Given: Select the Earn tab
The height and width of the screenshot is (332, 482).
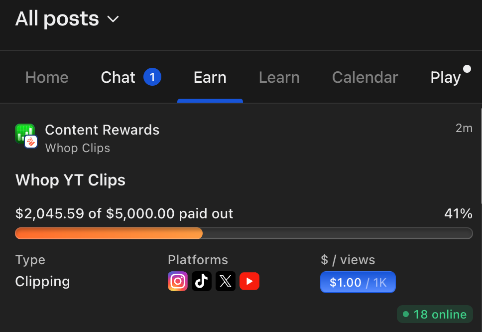Looking at the screenshot, I should [210, 78].
